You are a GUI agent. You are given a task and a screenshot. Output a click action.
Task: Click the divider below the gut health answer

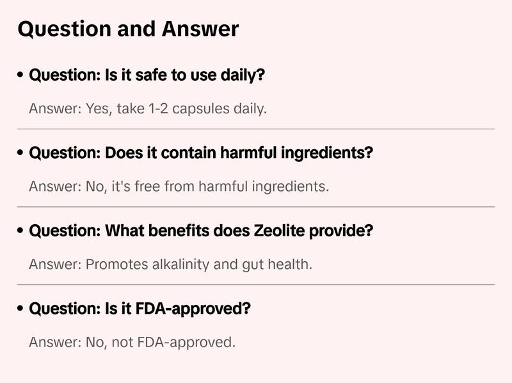tap(256, 284)
